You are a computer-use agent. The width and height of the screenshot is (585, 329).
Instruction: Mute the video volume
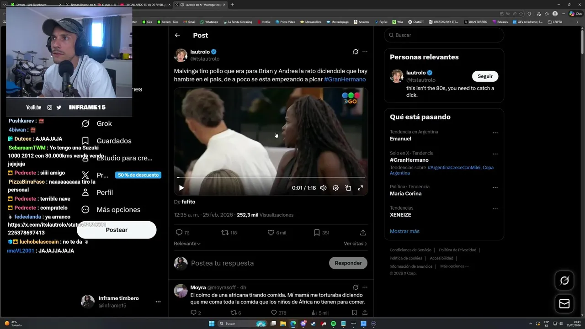(x=323, y=188)
